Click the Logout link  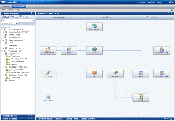point(160,2)
